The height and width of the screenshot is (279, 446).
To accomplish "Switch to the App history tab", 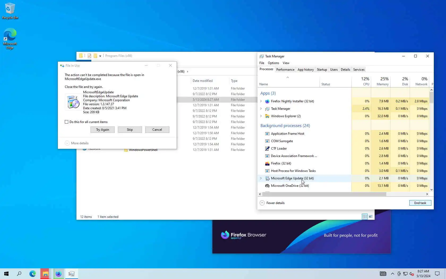I will (x=306, y=70).
